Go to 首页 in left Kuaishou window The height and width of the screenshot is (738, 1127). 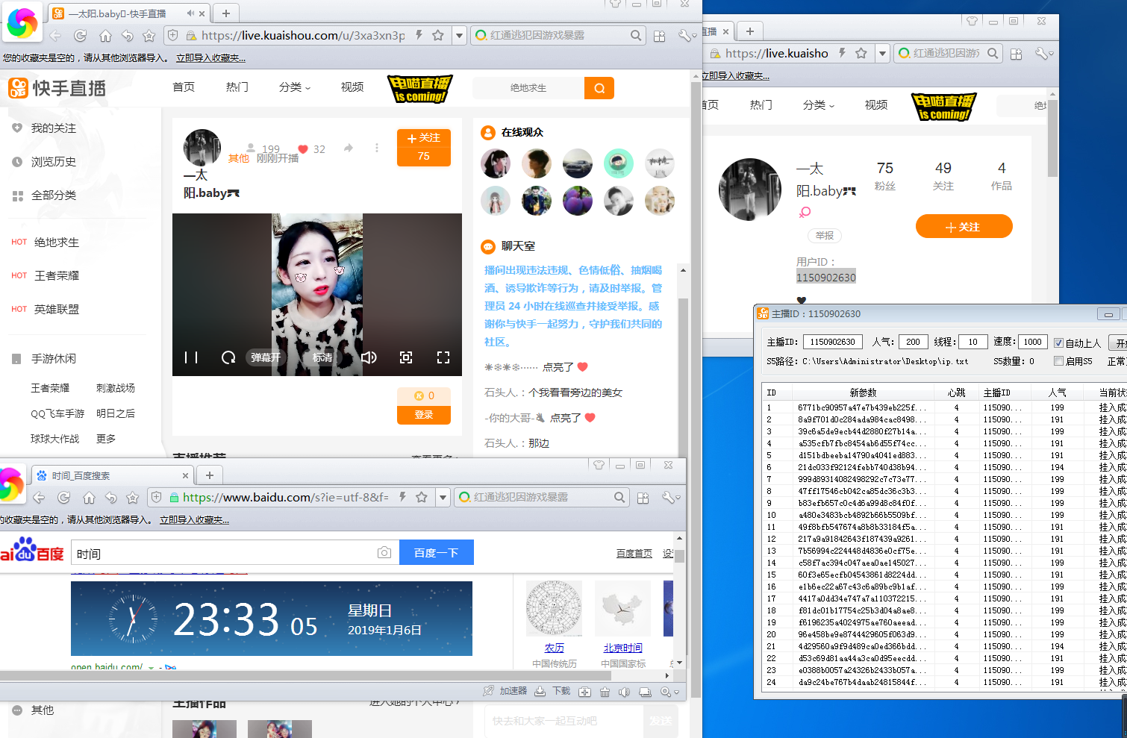[x=184, y=87]
